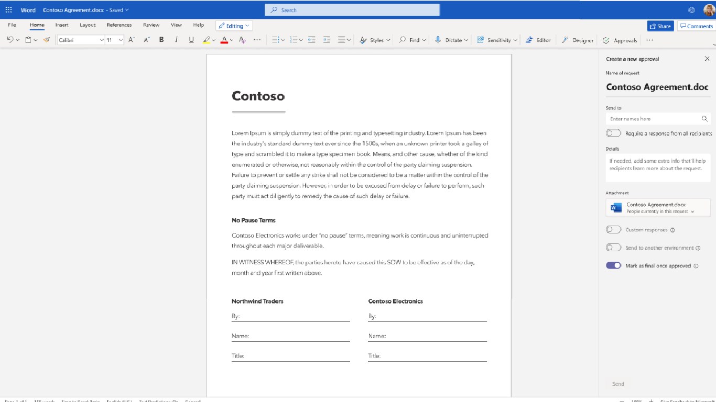
Task: Apply bulleted list icon
Action: click(x=276, y=40)
